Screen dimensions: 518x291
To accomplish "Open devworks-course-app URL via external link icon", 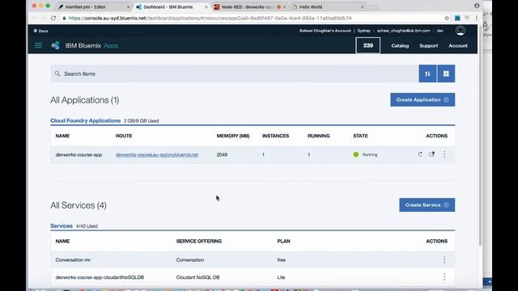I will (431, 154).
